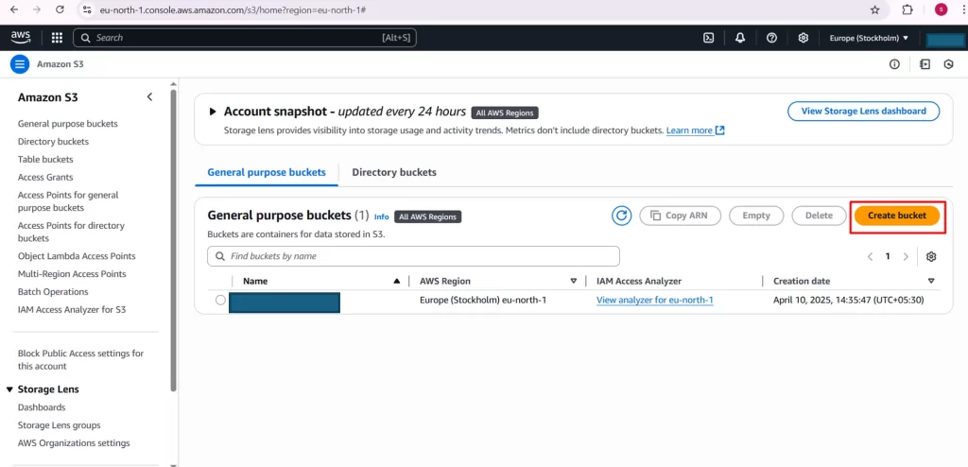Focus the AWS console Search box
968x467 pixels.
[x=245, y=38]
